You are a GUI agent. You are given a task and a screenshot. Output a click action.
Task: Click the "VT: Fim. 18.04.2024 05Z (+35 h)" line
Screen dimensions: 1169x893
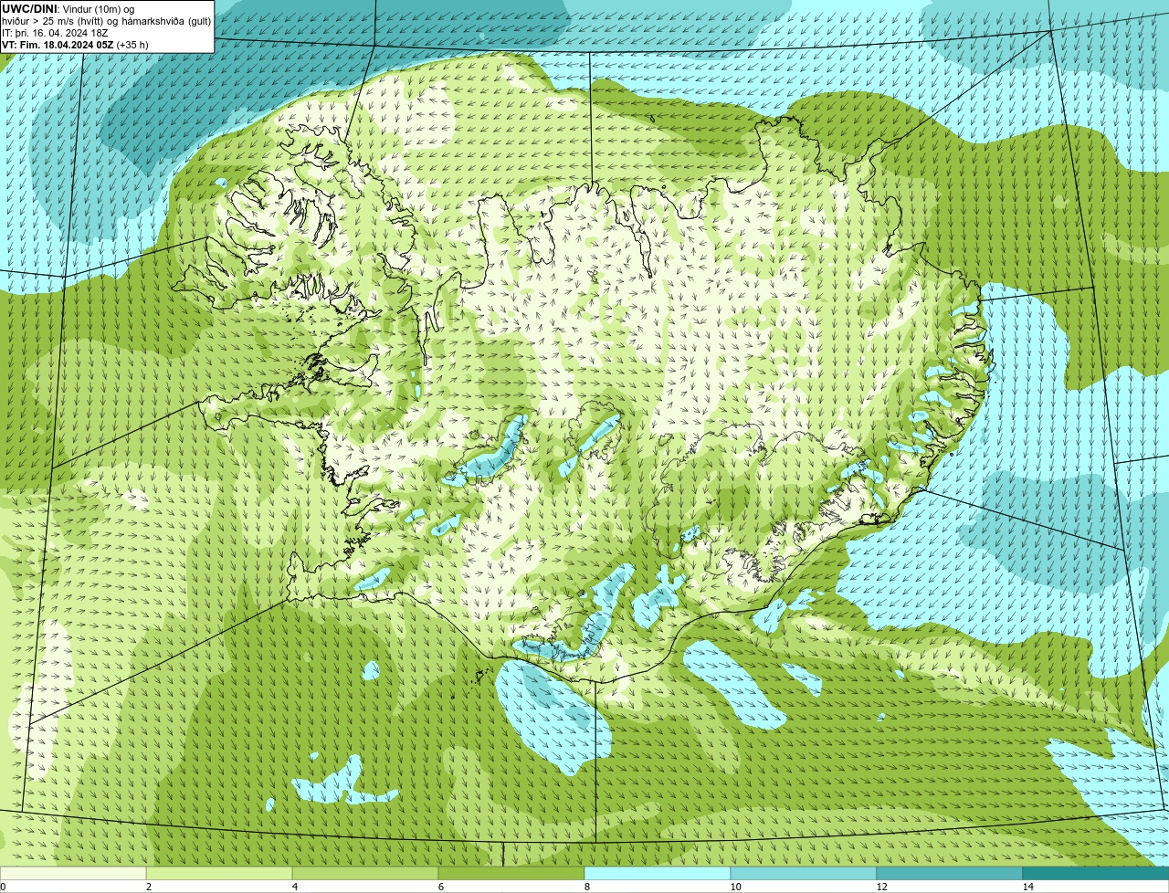coord(75,45)
